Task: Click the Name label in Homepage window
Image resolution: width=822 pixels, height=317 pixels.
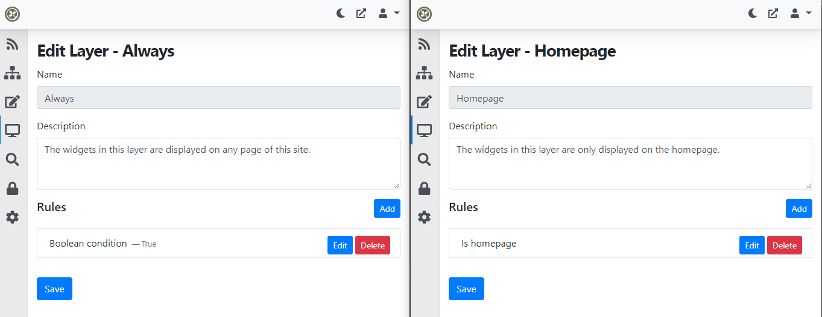Action: pyautogui.click(x=461, y=75)
